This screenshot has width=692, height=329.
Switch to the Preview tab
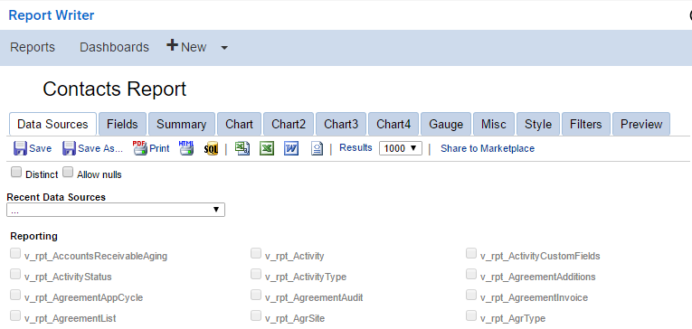pos(641,124)
